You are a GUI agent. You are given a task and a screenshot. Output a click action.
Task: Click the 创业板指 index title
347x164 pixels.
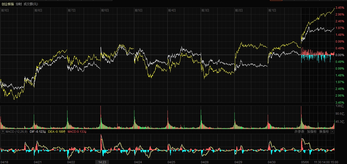click(8, 4)
